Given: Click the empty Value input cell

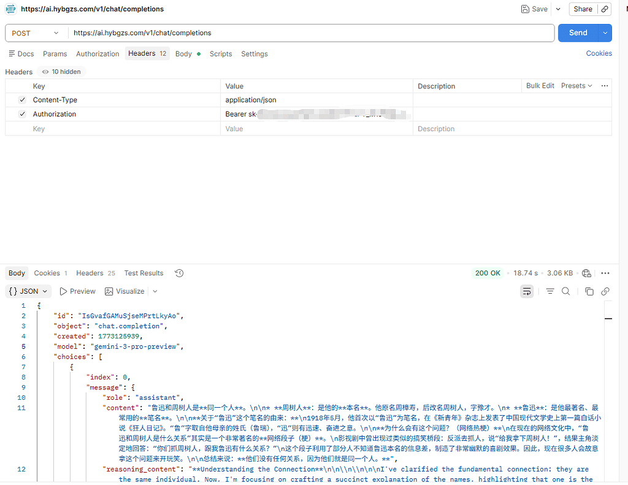Looking at the screenshot, I should coord(316,129).
